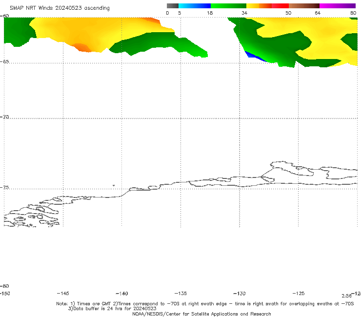Click the green segment of the colorbar
Viewport: 361px width, 317px height.
click(228, 6)
